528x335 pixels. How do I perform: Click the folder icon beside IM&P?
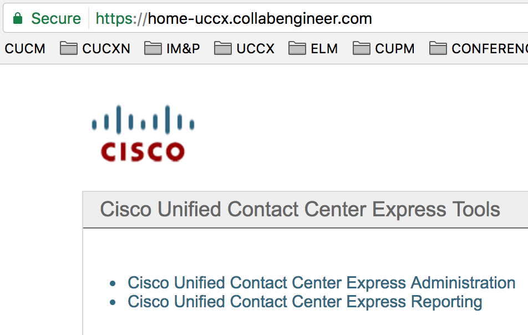pyautogui.click(x=153, y=49)
